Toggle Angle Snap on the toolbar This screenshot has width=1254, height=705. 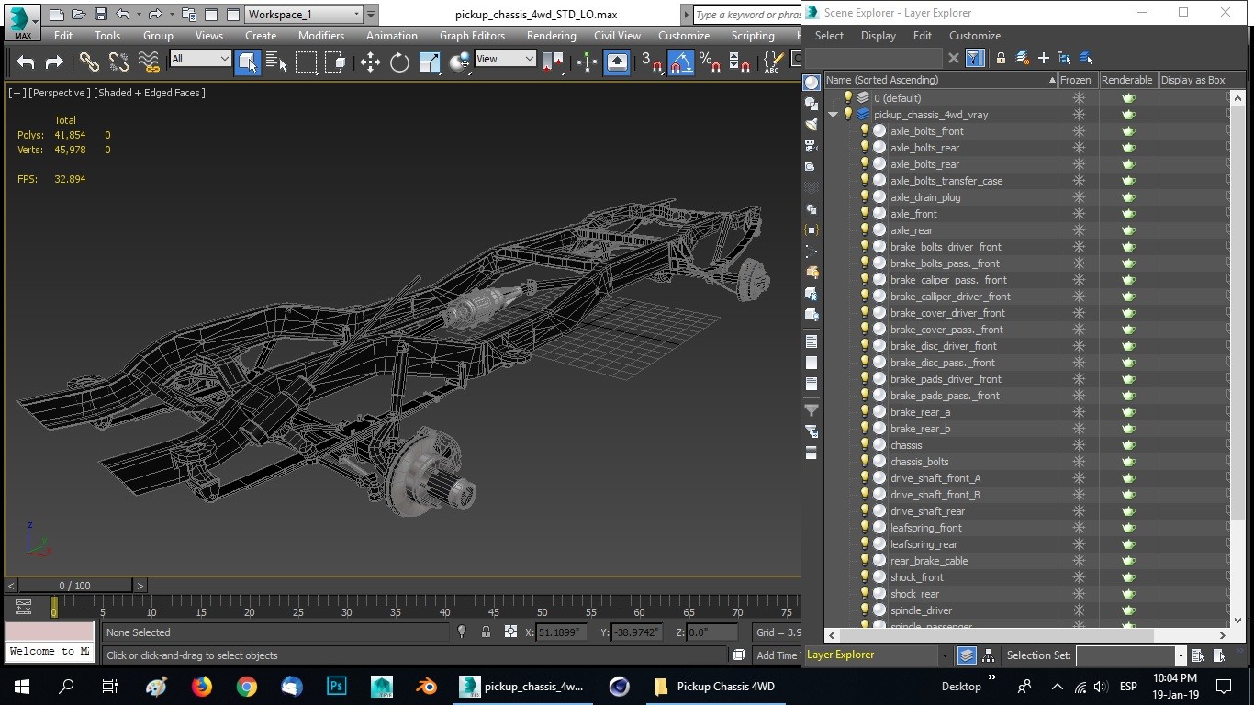(x=682, y=62)
